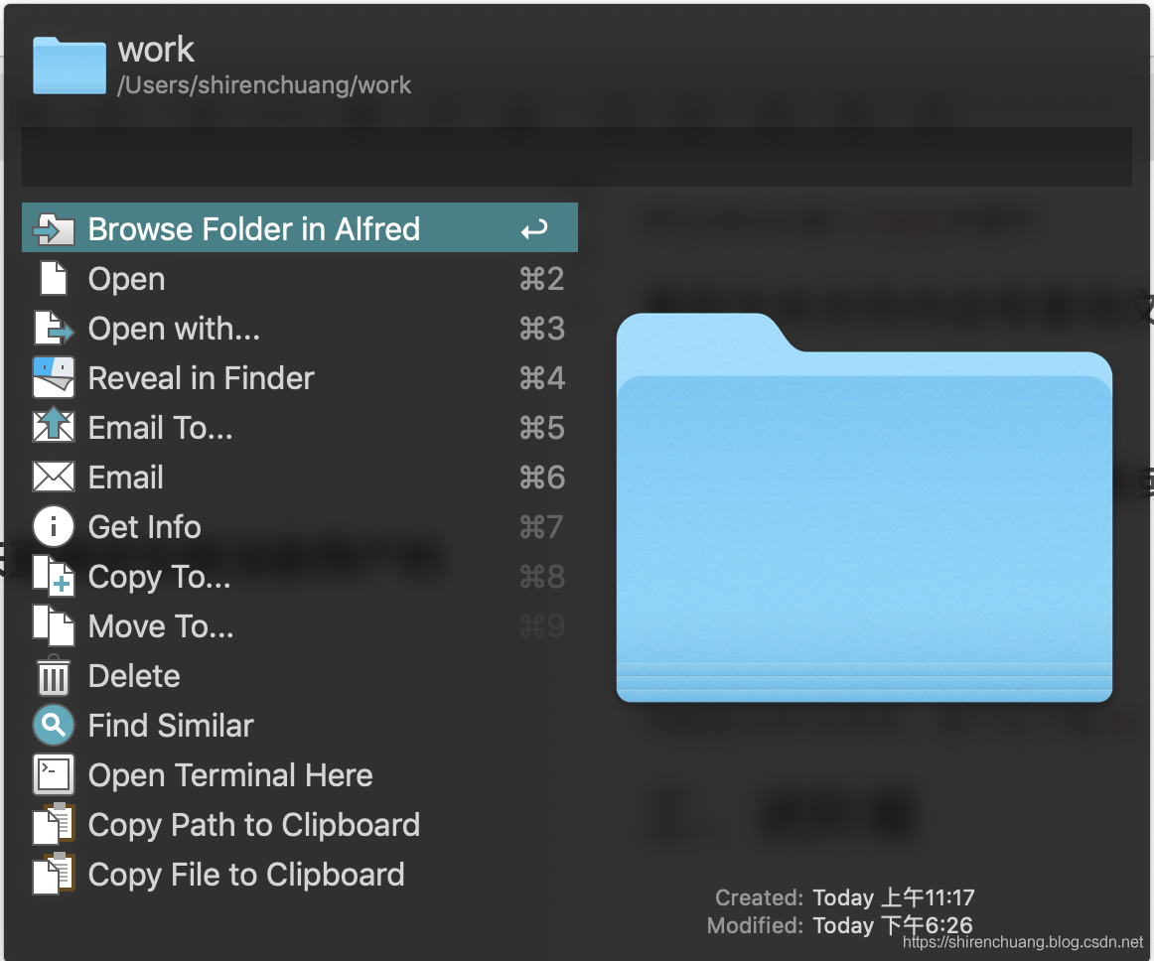
Task: Select Move To... action
Action: [300, 626]
